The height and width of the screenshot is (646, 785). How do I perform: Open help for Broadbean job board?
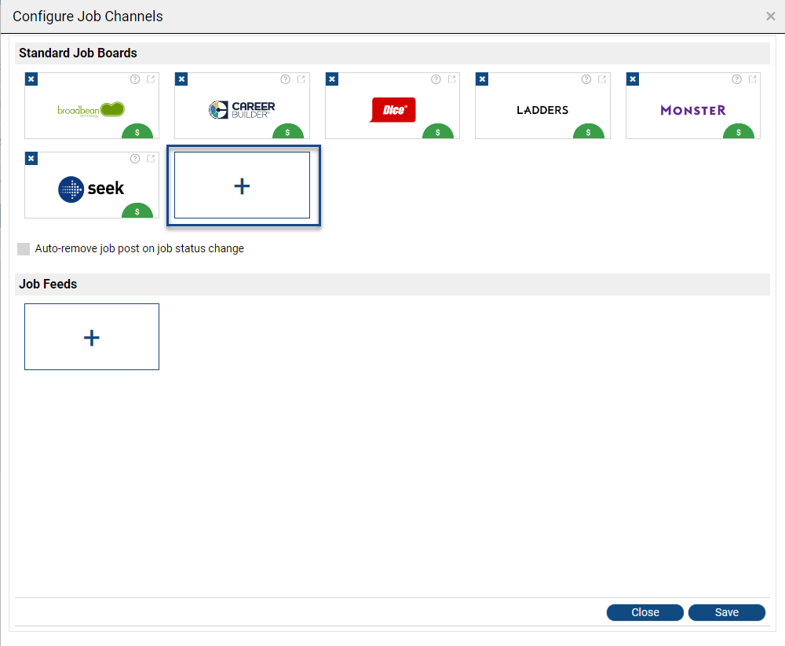135,79
